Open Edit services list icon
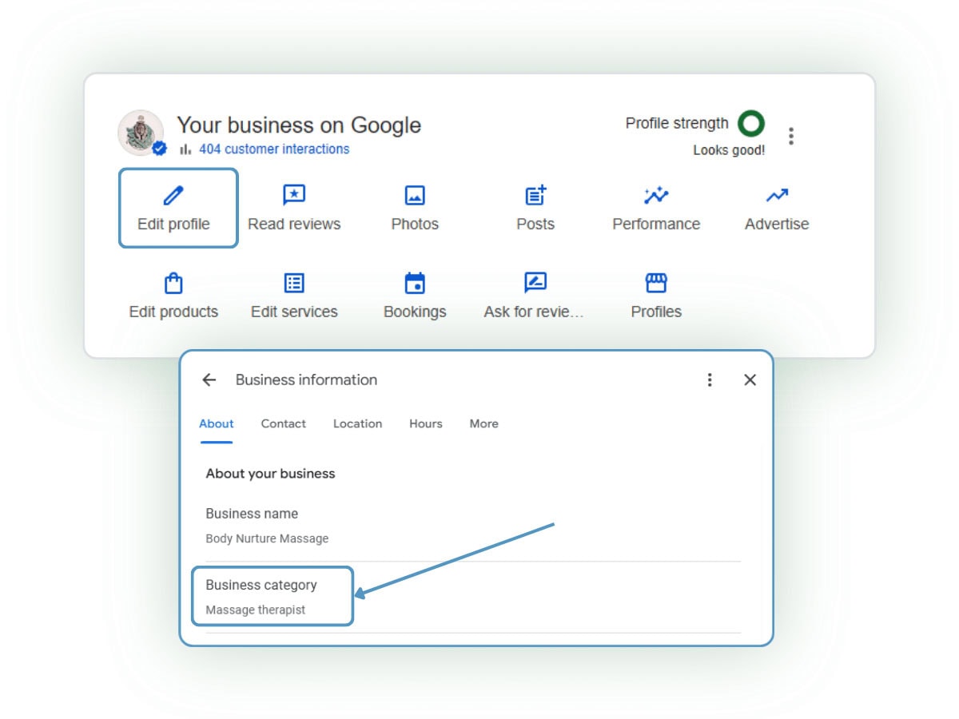The height and width of the screenshot is (719, 959). click(x=294, y=283)
